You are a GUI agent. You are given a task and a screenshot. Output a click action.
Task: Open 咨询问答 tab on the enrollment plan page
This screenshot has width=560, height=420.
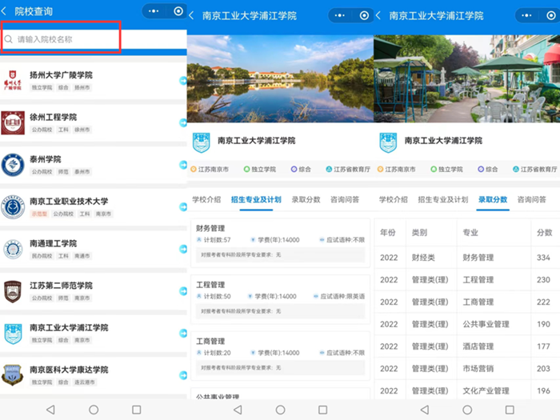point(345,199)
